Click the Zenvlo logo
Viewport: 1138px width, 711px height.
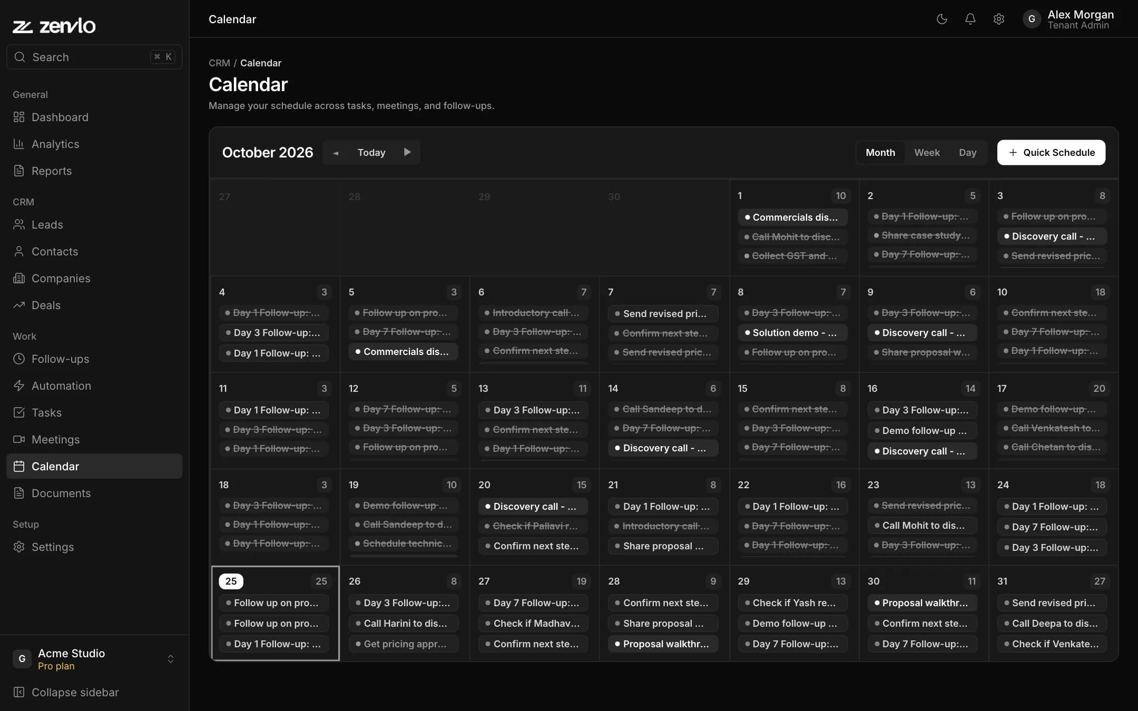(x=54, y=26)
